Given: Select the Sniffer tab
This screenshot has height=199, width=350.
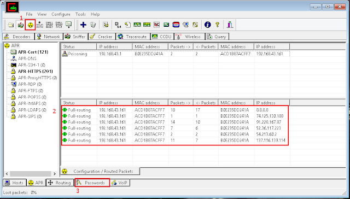Looking at the screenshot, I should pyautogui.click(x=75, y=37).
